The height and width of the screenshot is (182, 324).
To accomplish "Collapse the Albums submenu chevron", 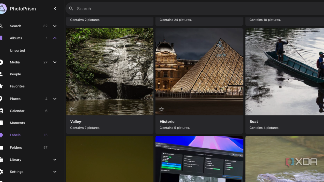I will pos(55,38).
